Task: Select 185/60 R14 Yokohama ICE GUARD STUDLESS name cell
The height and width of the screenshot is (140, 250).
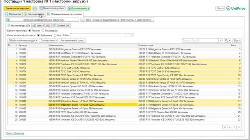Action: 93,119
